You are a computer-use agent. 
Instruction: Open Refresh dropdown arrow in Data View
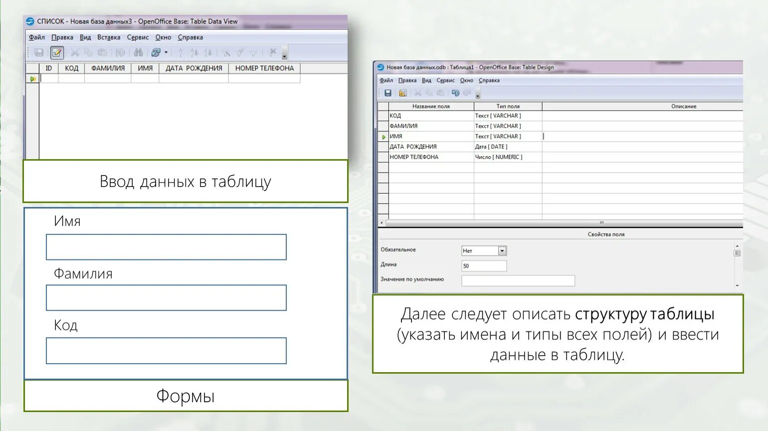pyautogui.click(x=166, y=52)
